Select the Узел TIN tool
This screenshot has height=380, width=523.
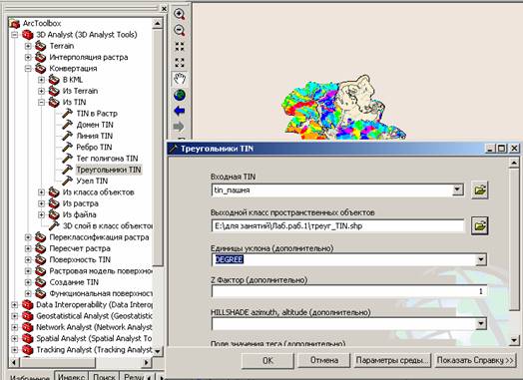(x=92, y=181)
